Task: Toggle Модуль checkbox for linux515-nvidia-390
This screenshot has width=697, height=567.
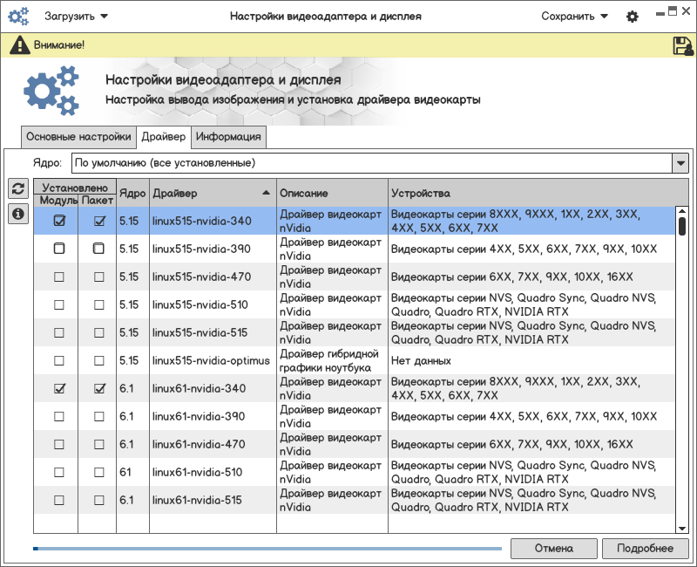Action: (x=59, y=249)
